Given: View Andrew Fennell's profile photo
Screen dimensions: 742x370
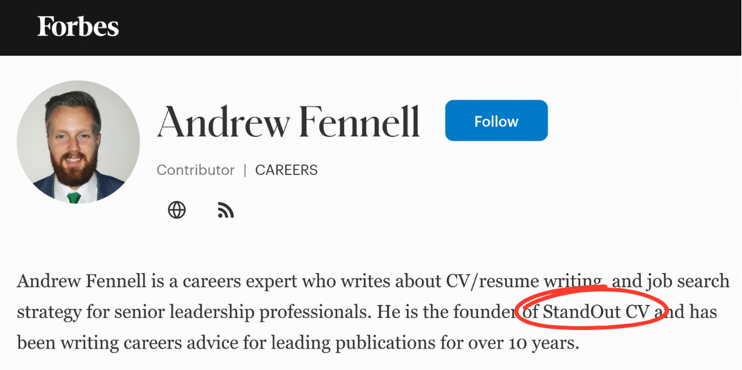Looking at the screenshot, I should click(79, 142).
